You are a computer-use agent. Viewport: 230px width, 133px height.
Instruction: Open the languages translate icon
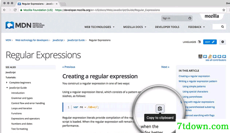coord(199,42)
